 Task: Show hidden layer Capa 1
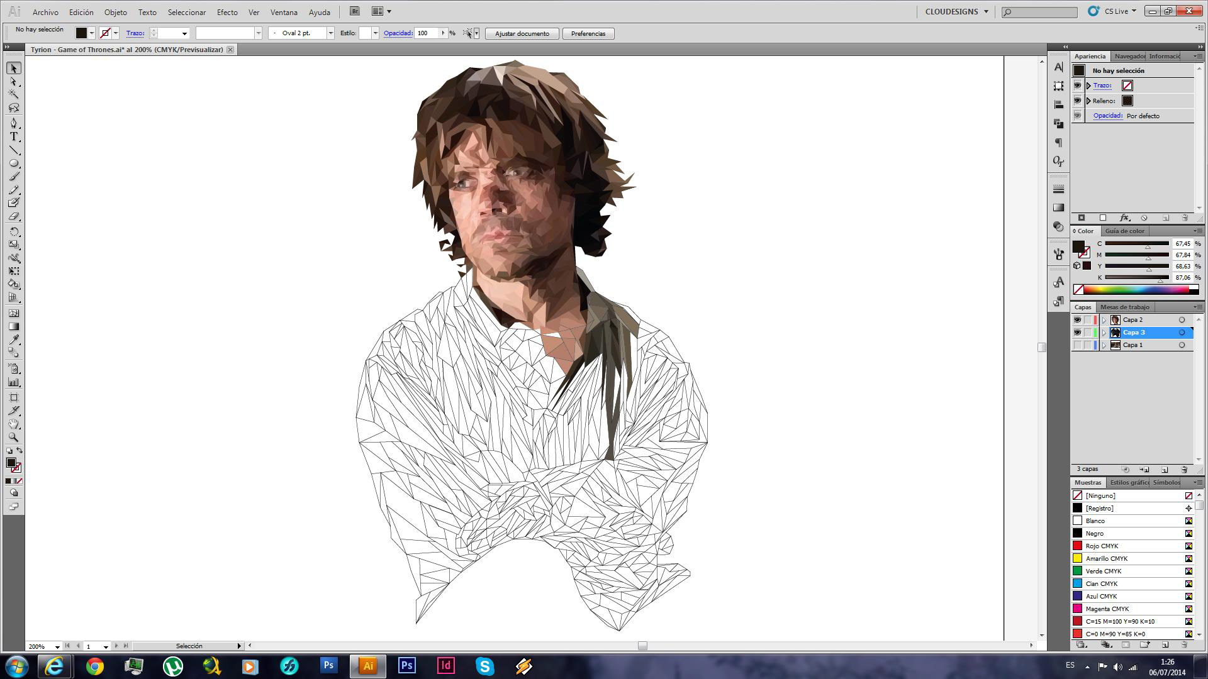pyautogui.click(x=1077, y=345)
